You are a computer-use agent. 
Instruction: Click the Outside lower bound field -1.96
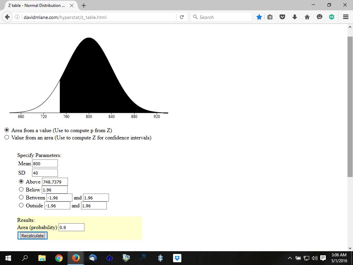(58, 206)
